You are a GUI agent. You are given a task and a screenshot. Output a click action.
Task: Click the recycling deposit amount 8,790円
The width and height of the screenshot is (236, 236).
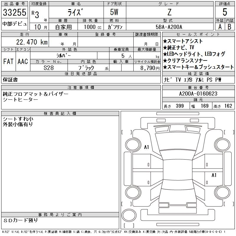pos(147,68)
